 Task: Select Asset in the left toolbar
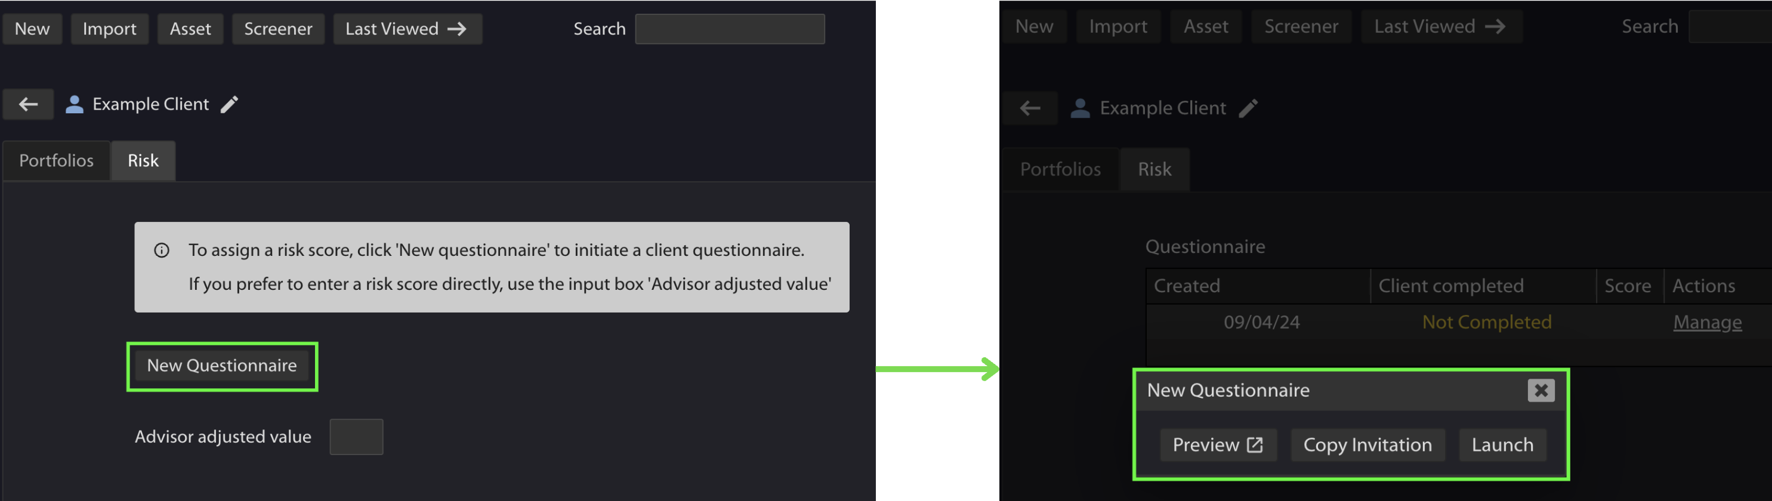[x=190, y=29]
